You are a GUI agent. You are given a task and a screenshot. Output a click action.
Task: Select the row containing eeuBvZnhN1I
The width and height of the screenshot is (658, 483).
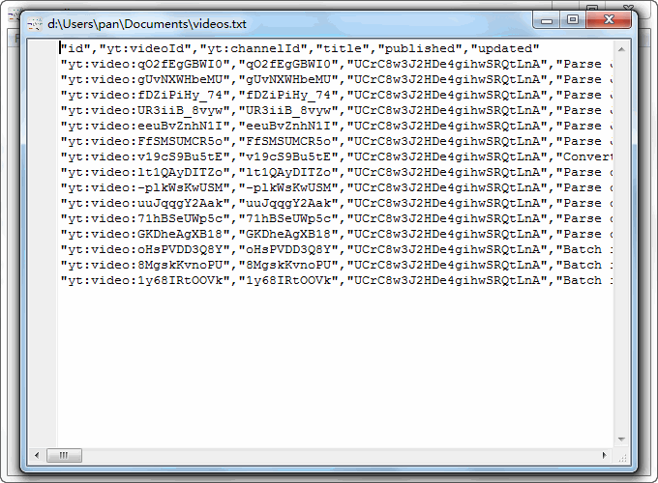[x=290, y=126]
